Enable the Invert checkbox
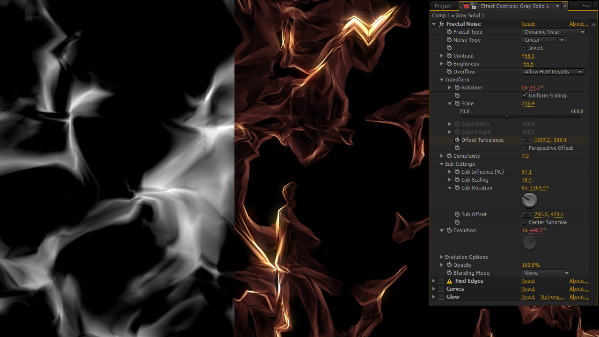This screenshot has width=599, height=337. pos(524,48)
